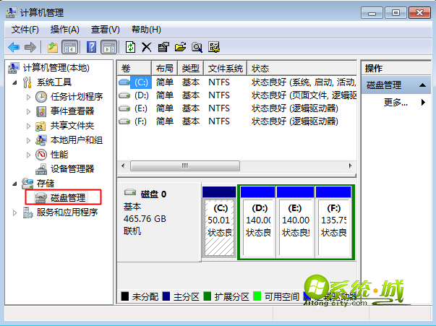The image size is (436, 326).
Task: Select the (C:) volume in the list
Action: (x=141, y=82)
